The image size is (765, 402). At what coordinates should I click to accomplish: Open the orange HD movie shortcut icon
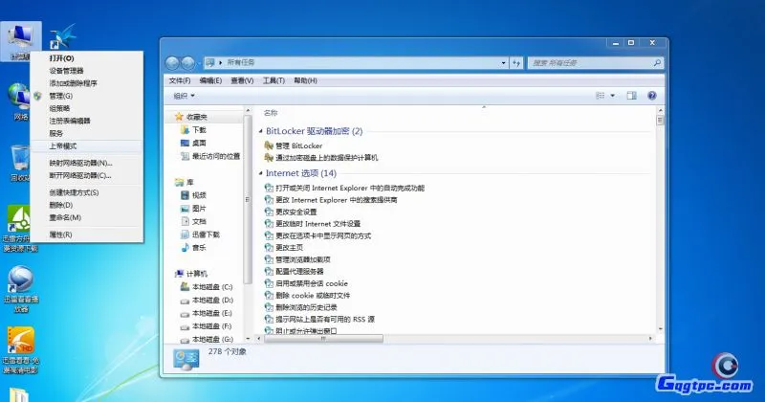tap(20, 350)
